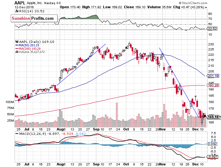Click the 201.19 MA(50) price axis tag

213,76
